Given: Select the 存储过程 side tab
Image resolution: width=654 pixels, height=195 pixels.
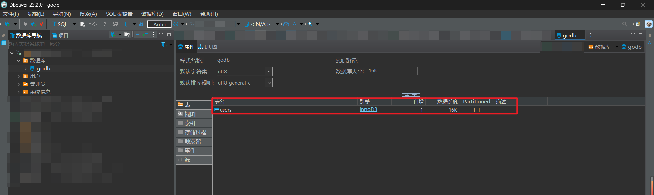Looking at the screenshot, I should (x=194, y=132).
